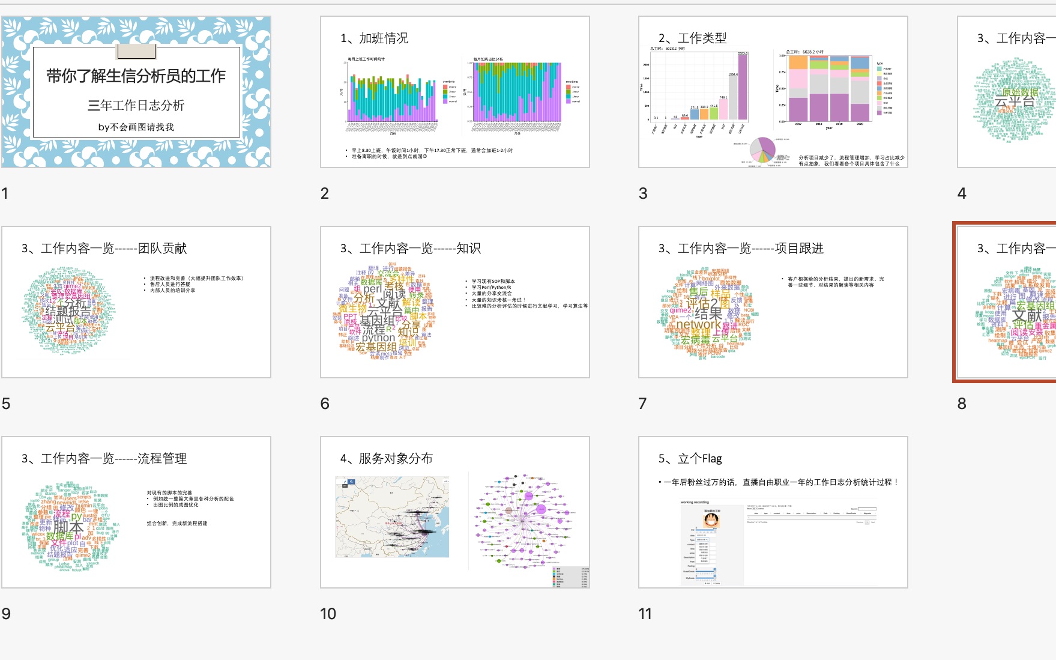
Task: Select slide 9 titled 流程管理
Action: click(136, 512)
